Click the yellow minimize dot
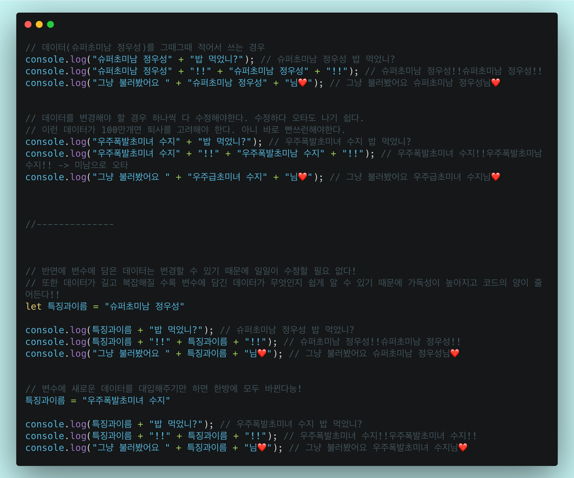 click(x=39, y=24)
